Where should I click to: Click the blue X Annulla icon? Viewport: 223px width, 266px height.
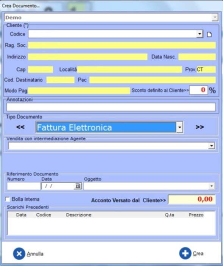point(19,253)
